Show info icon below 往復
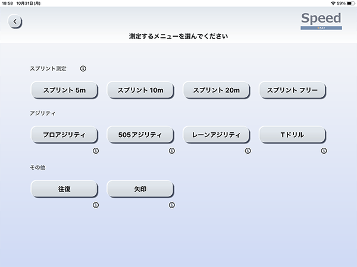 click(x=96, y=205)
